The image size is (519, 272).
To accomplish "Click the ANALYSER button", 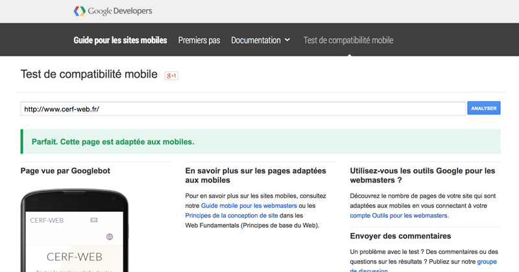I will (483, 108).
